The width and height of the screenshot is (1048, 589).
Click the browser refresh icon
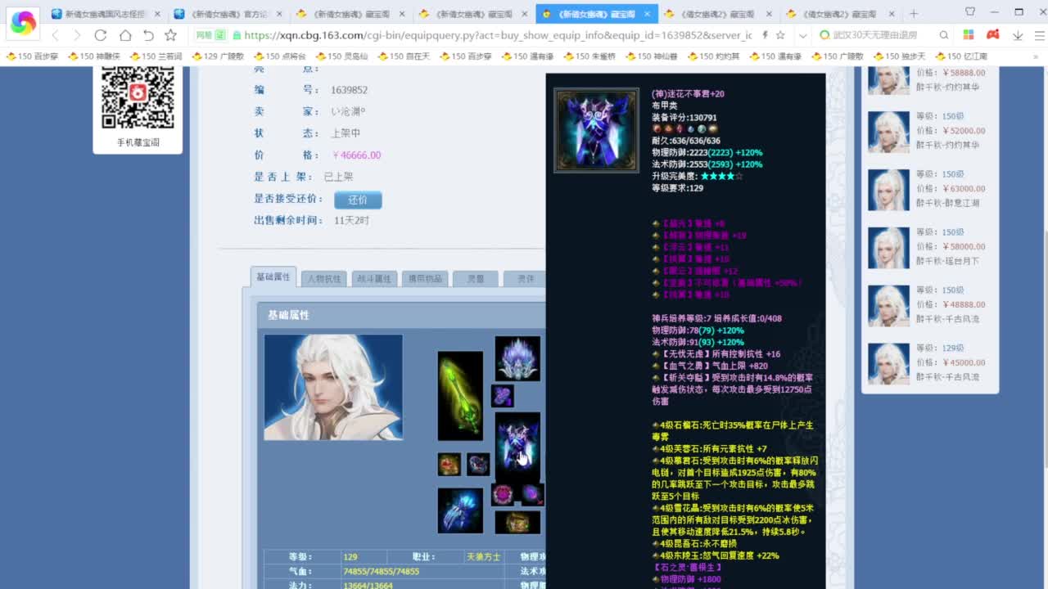(100, 37)
